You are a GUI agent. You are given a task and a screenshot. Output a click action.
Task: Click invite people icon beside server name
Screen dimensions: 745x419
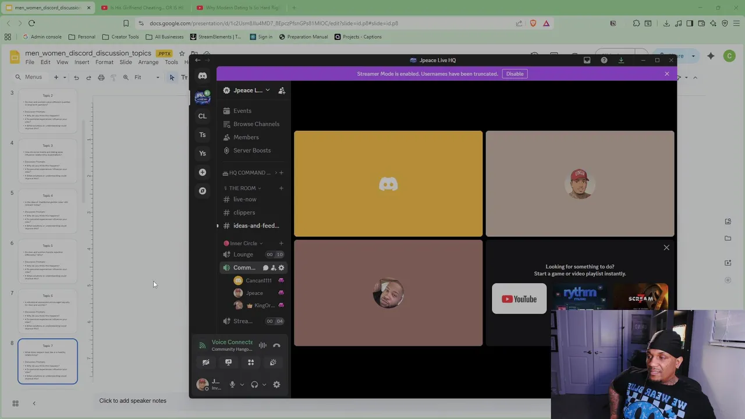(x=282, y=91)
